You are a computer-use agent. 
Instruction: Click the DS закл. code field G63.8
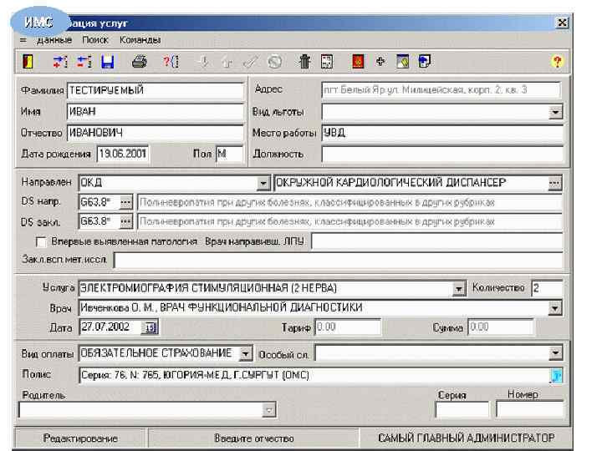[99, 221]
